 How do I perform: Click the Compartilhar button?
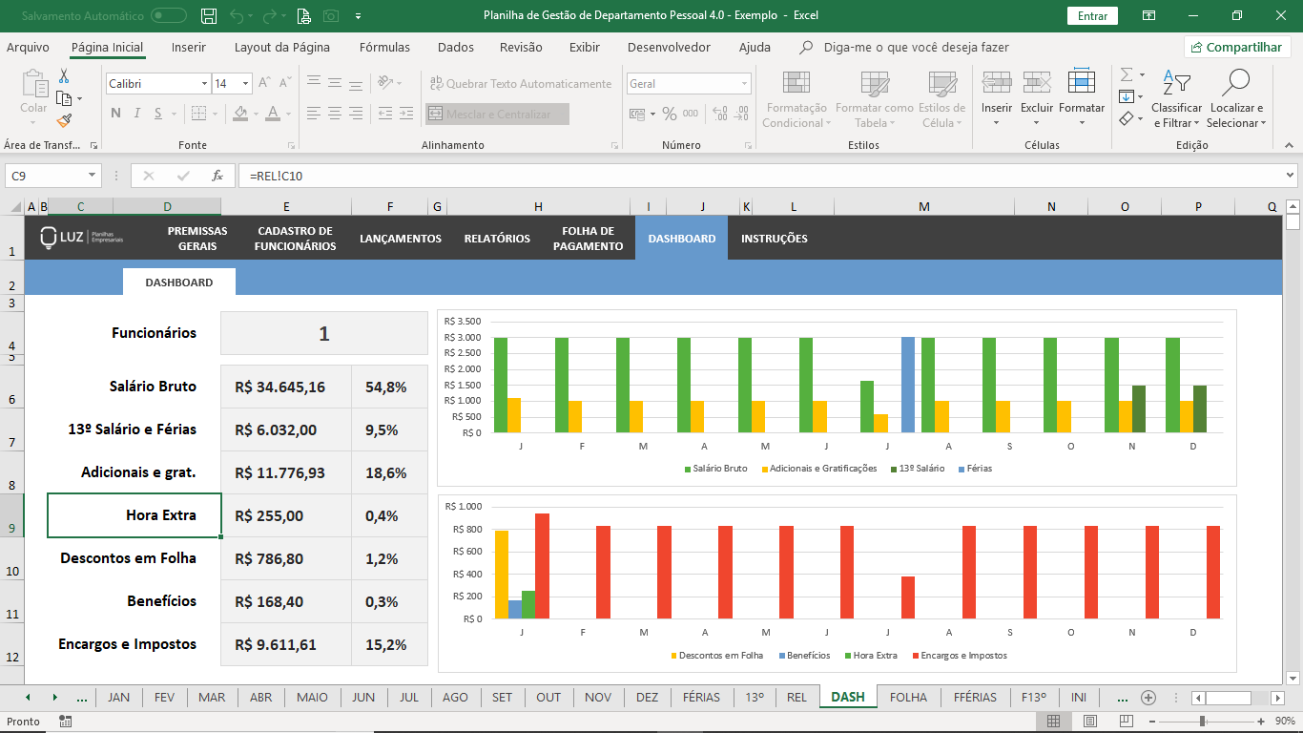pos(1237,47)
